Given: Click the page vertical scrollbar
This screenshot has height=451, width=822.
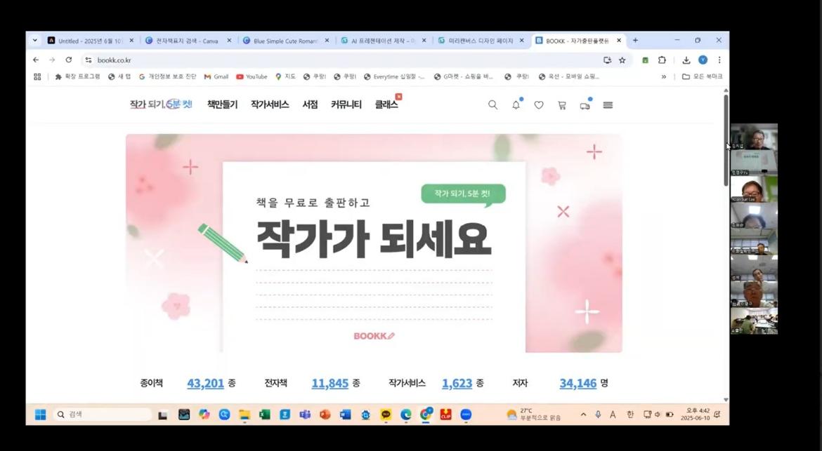Looking at the screenshot, I should 726,140.
